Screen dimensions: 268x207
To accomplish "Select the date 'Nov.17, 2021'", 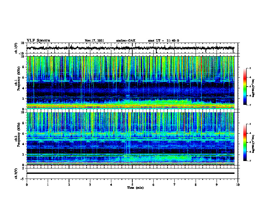I will [94, 41].
